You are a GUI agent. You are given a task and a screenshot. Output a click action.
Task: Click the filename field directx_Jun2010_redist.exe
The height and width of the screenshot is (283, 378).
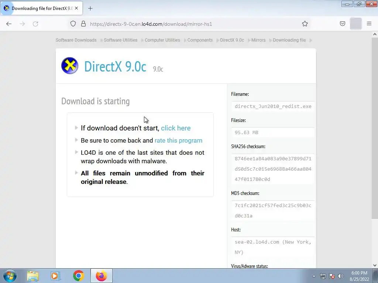click(273, 106)
